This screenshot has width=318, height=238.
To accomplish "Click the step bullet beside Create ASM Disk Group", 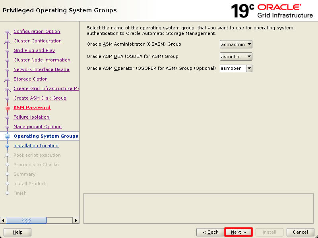I will pyautogui.click(x=7, y=98).
